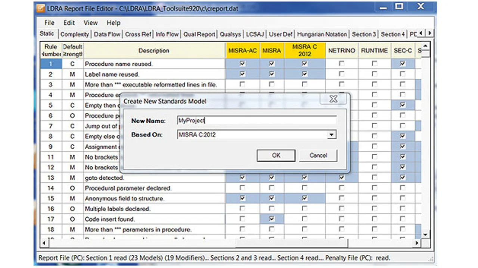Image resolution: width=478 pixels, height=268 pixels.
Task: Click the horizontal scrollbar right arrow
Action: point(417,243)
